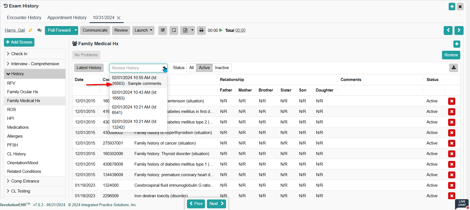Image resolution: width=470 pixels, height=210 pixels.
Task: Open the Launch dropdown menu
Action: tap(143, 30)
